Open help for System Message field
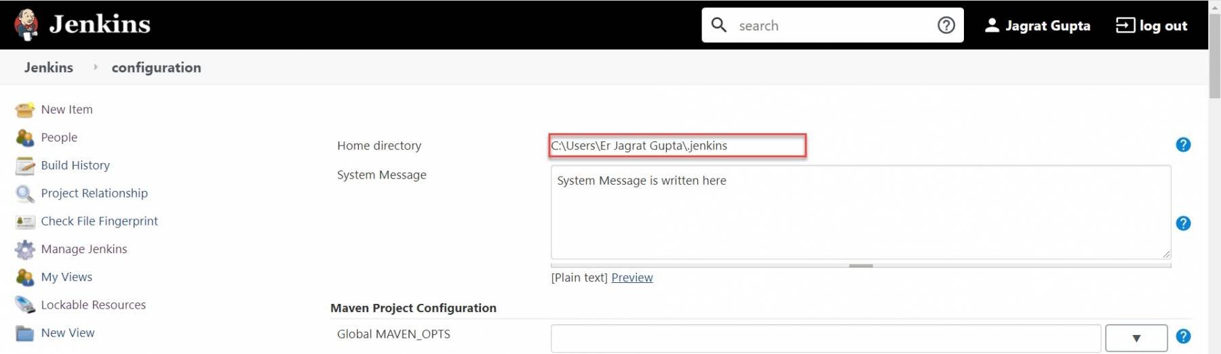 point(1183,223)
